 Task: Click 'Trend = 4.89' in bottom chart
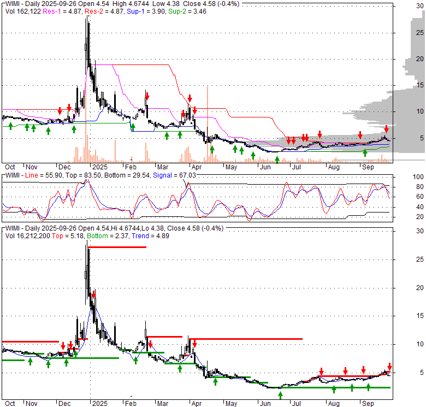tap(150, 236)
